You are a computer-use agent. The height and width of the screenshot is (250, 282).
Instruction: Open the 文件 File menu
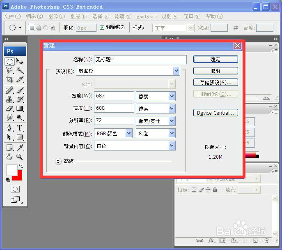click(12, 16)
